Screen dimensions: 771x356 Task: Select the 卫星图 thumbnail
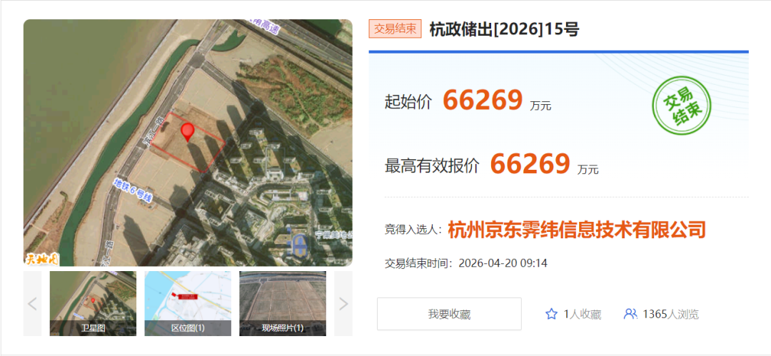click(93, 304)
